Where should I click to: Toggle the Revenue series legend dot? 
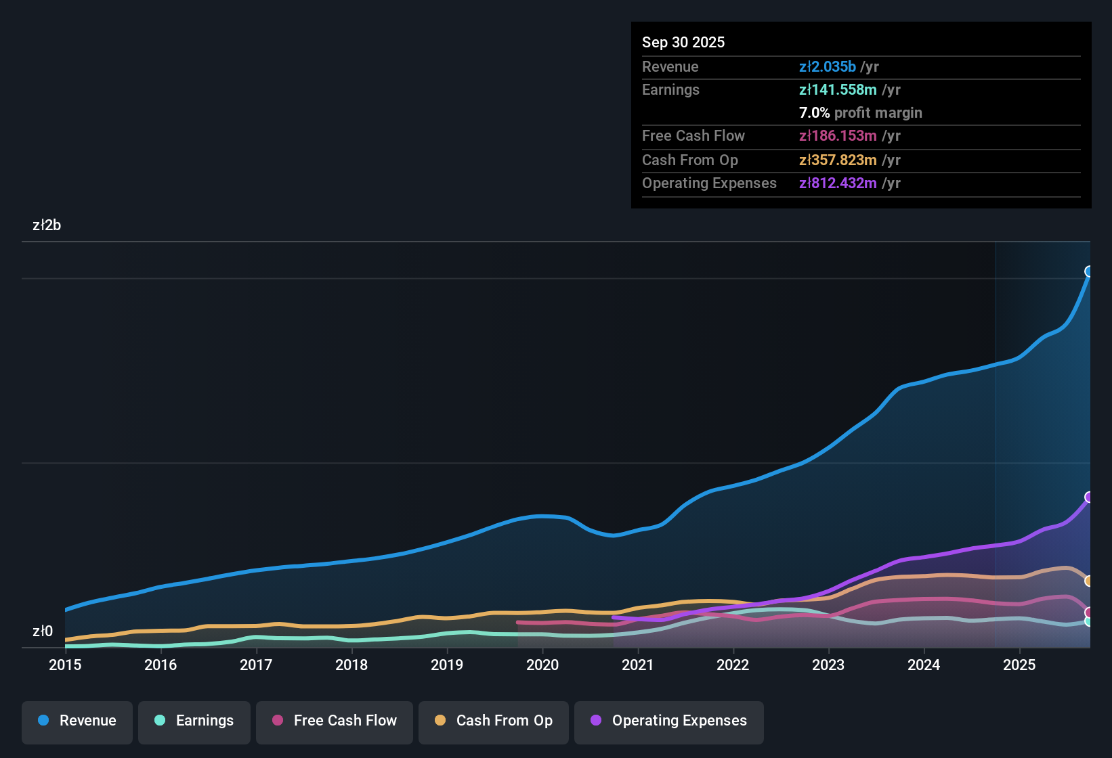(x=43, y=721)
